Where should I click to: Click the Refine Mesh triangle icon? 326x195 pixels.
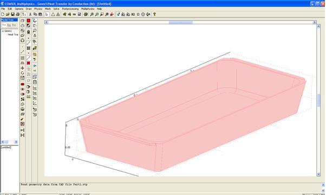pyautogui.click(x=58, y=14)
